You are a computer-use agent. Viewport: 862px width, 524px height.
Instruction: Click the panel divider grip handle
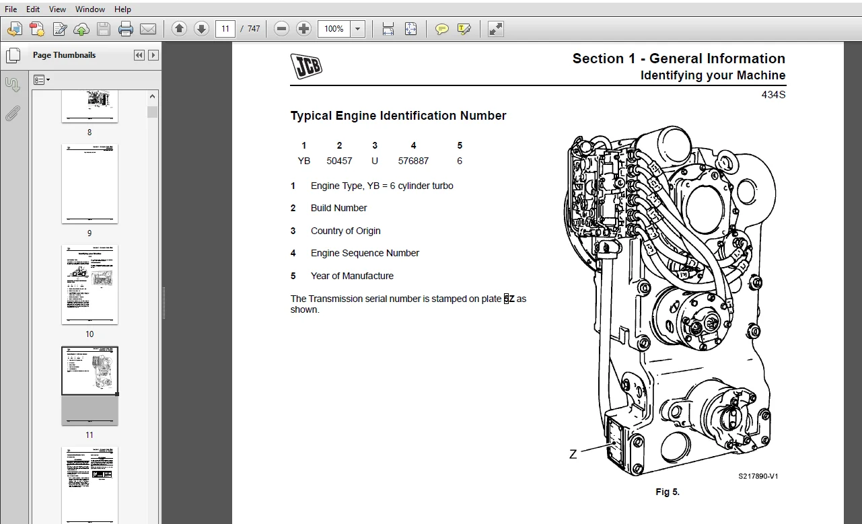(x=164, y=303)
